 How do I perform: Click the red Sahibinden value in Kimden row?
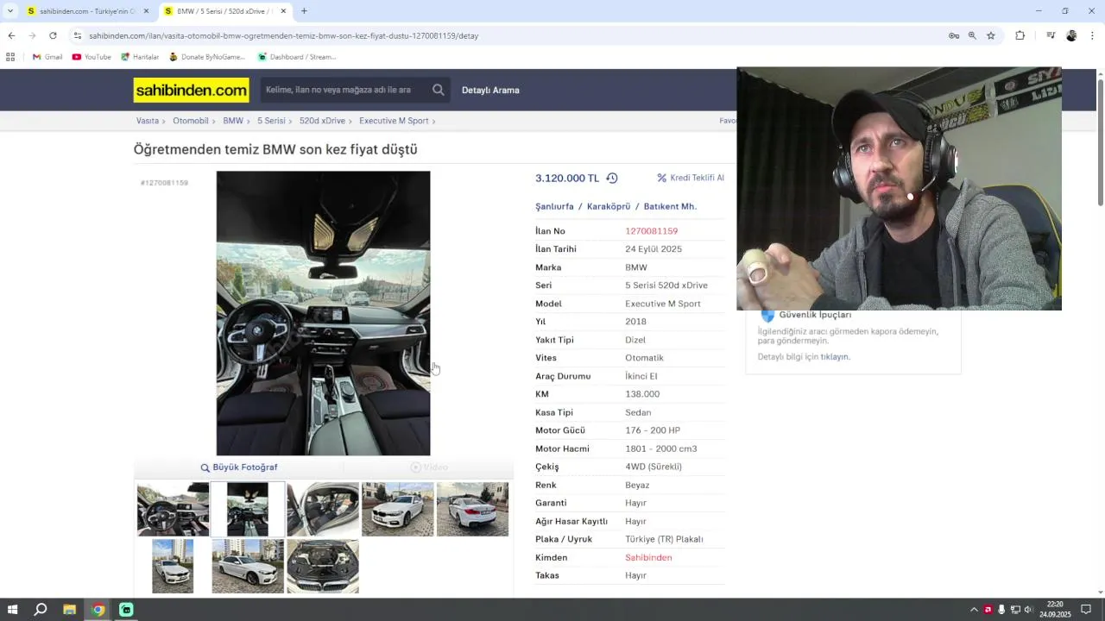click(x=648, y=558)
